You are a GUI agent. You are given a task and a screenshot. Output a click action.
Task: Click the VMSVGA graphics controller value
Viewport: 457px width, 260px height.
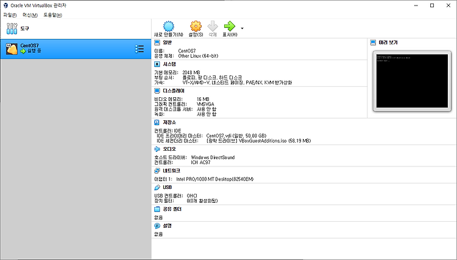pyautogui.click(x=205, y=104)
